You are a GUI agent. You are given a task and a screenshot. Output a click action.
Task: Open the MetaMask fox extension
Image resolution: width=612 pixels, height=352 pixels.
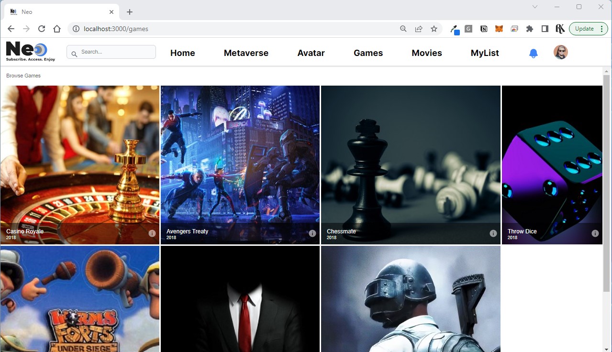[x=499, y=29]
